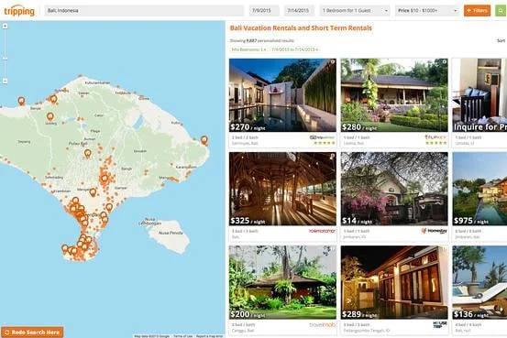Open the Sort dropdown
The height and width of the screenshot is (338, 507).
pos(501,40)
